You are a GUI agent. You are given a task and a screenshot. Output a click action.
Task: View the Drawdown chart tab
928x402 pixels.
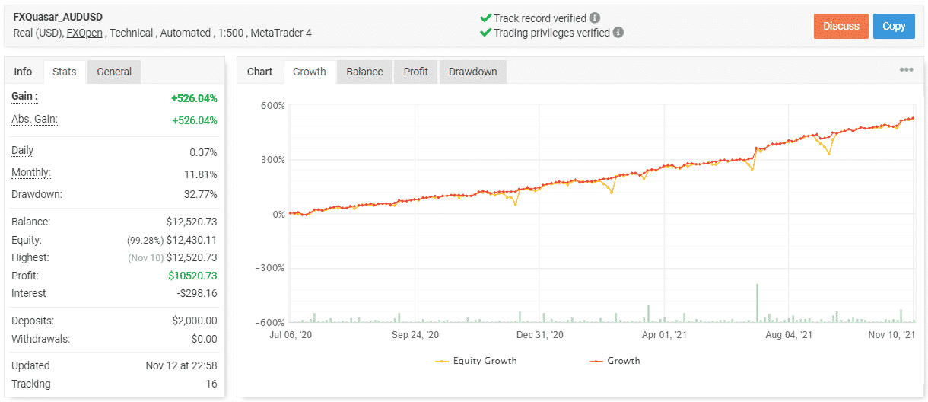tap(473, 72)
